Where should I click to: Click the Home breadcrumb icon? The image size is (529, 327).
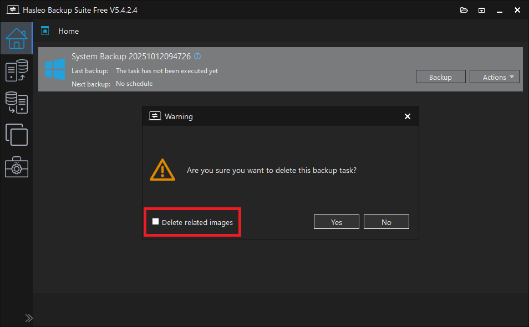point(45,31)
